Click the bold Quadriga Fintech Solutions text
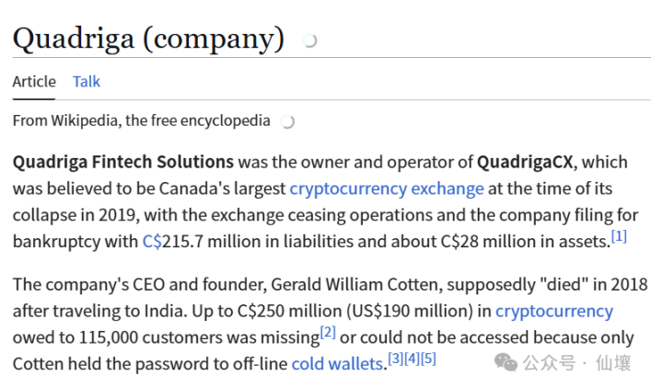Viewport: 651px width, 388px height. click(x=123, y=162)
